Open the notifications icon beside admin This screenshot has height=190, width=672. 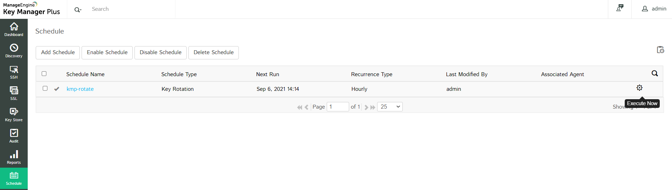(620, 8)
